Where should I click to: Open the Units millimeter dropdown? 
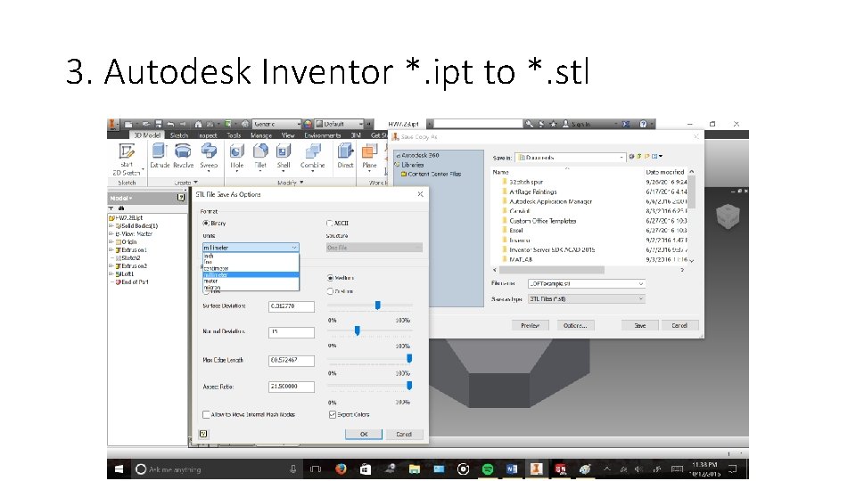pos(251,248)
